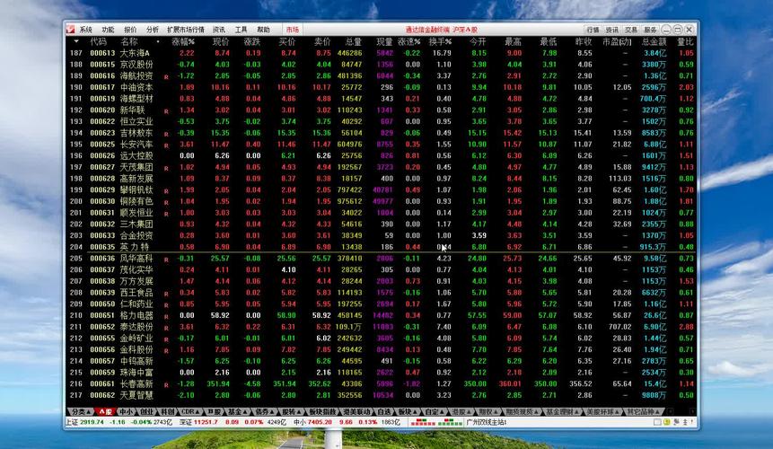Open the 分析 menu
Screen dimensions: 773x449
click(153, 30)
